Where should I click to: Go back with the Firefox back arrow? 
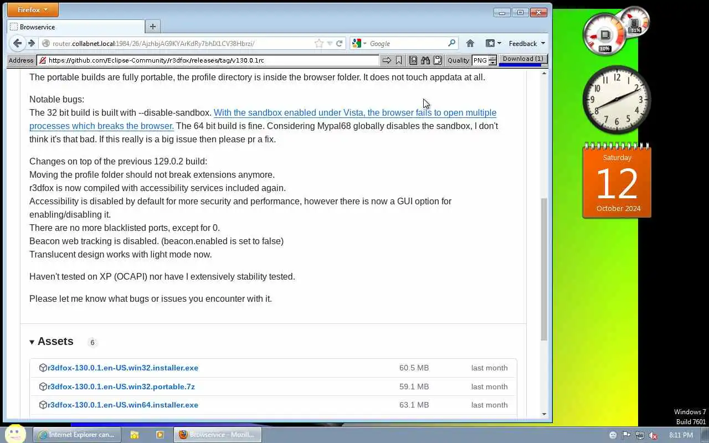(17, 43)
